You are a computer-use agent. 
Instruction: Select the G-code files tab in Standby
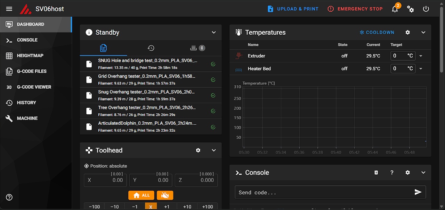pyautogui.click(x=103, y=48)
